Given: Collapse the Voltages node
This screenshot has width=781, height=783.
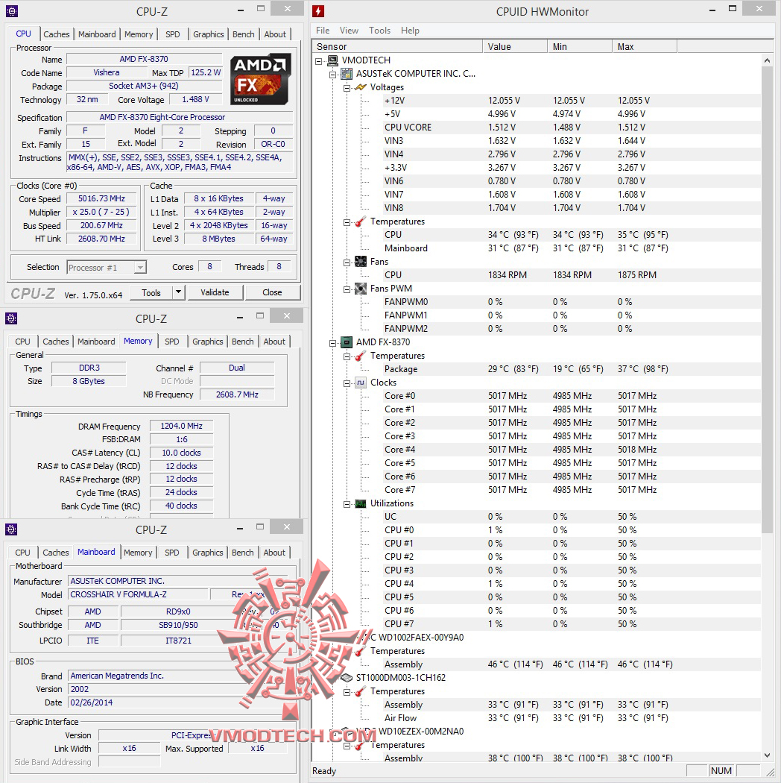Looking at the screenshot, I should pyautogui.click(x=347, y=88).
